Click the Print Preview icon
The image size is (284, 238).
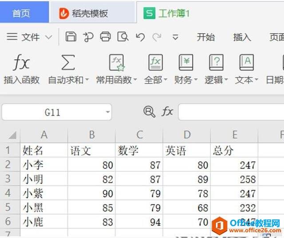122,37
